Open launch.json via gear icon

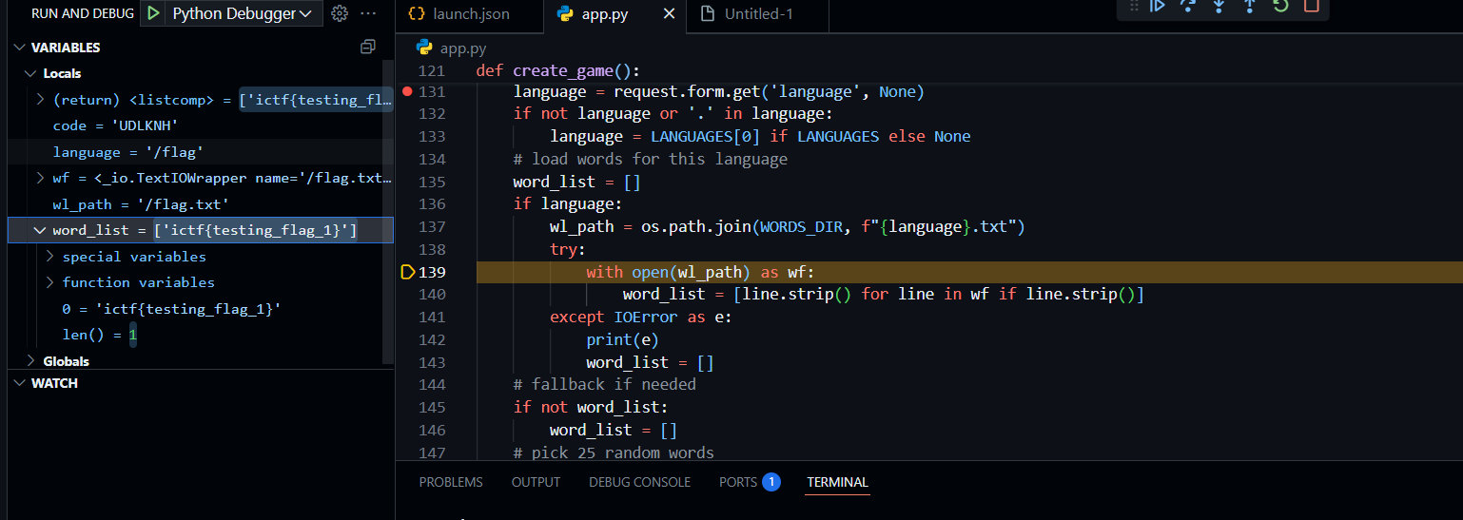(340, 14)
